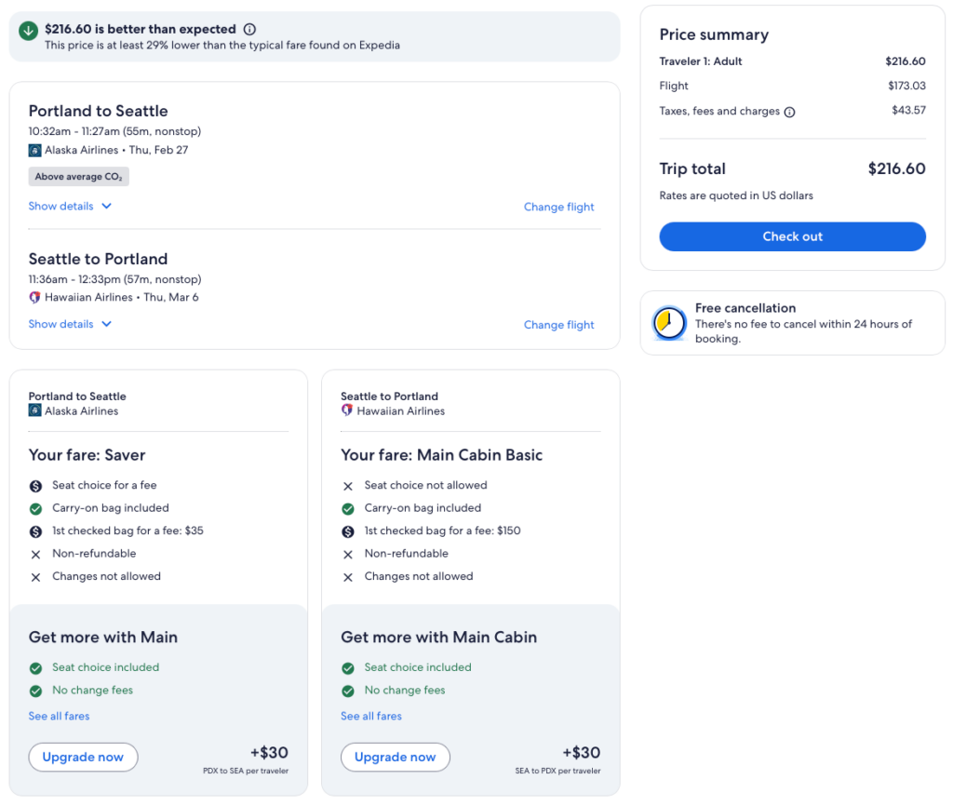
Task: Click the Hawaiian Airlines logo in flight summary
Action: (x=35, y=298)
